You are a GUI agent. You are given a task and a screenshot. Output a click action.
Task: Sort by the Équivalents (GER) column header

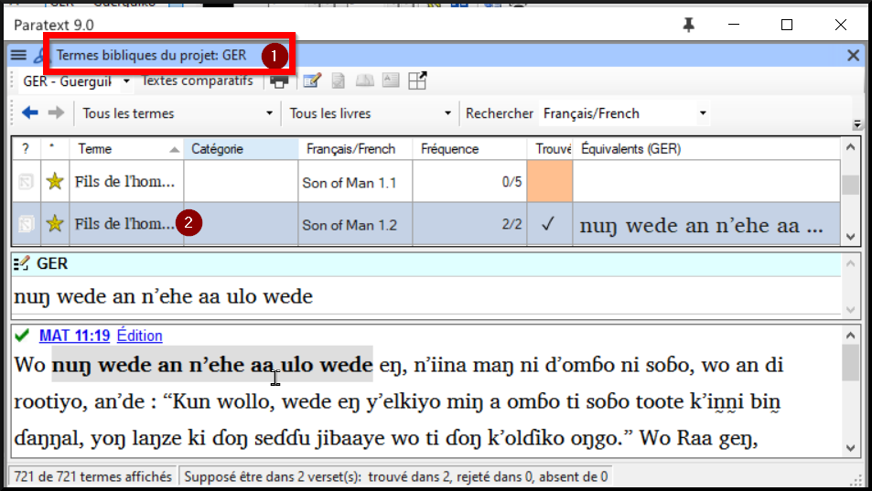[706, 149]
